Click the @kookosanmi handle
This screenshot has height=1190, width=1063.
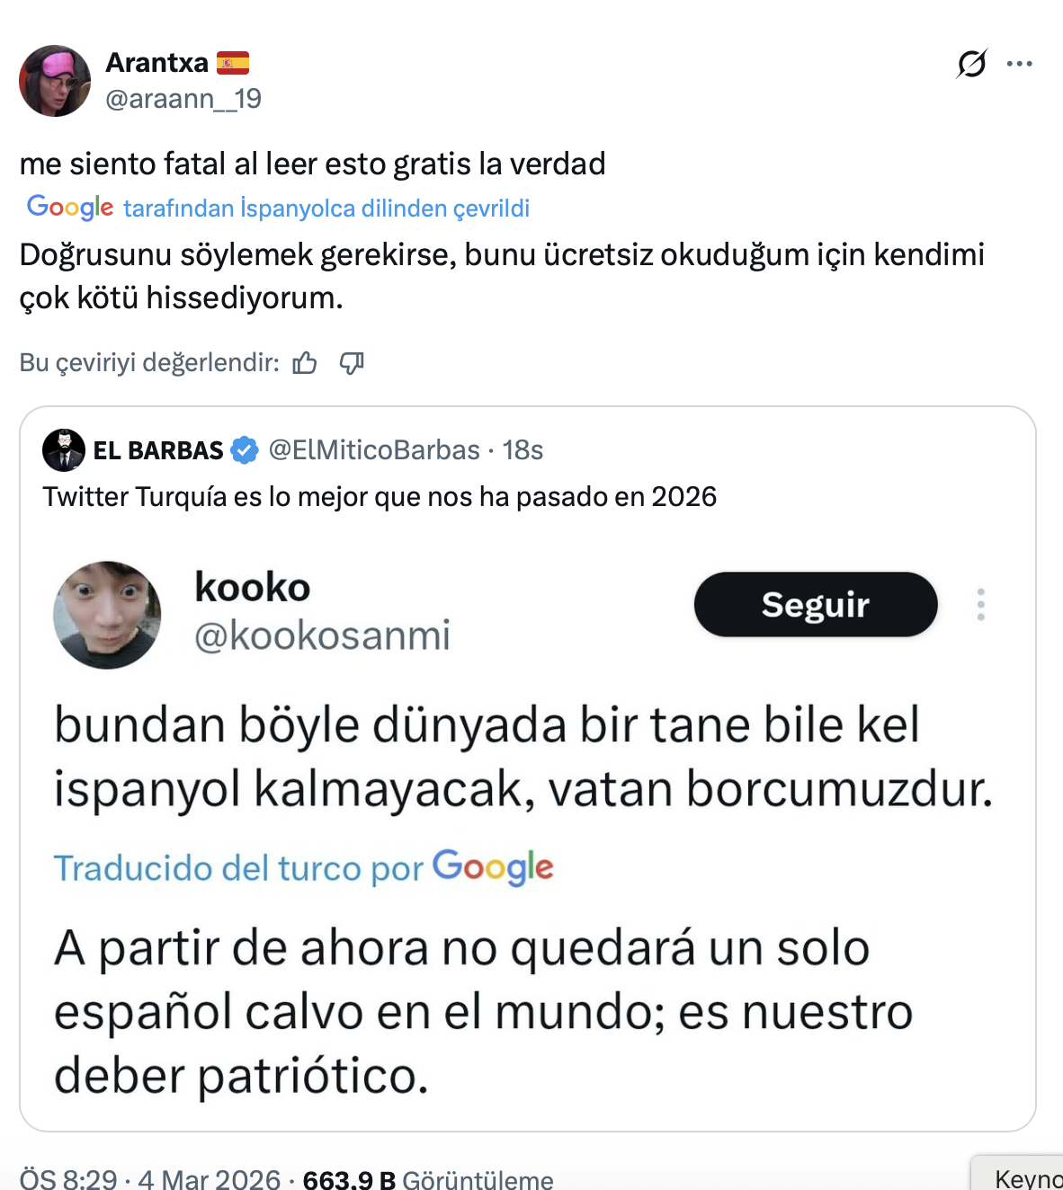[322, 635]
